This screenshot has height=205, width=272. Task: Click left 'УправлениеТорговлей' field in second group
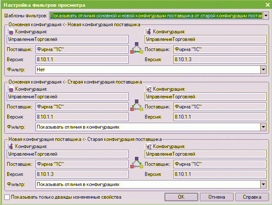click(x=67, y=97)
